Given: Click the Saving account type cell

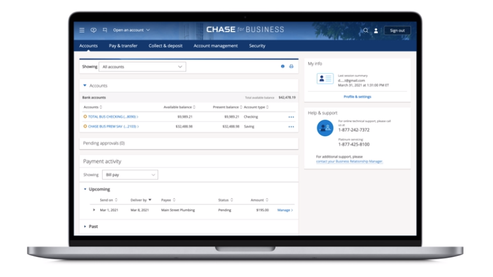Looking at the screenshot, I should pos(249,127).
